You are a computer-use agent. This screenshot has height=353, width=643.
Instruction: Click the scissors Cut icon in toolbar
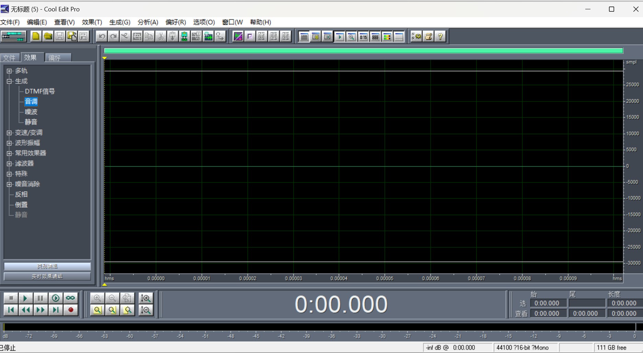click(x=161, y=36)
